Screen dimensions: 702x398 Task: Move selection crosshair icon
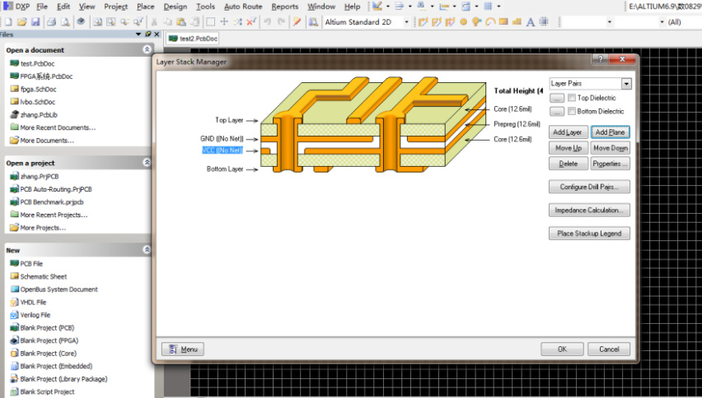[x=224, y=22]
